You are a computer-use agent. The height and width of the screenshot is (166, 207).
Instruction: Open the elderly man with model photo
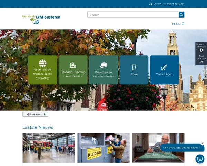pos(158,148)
